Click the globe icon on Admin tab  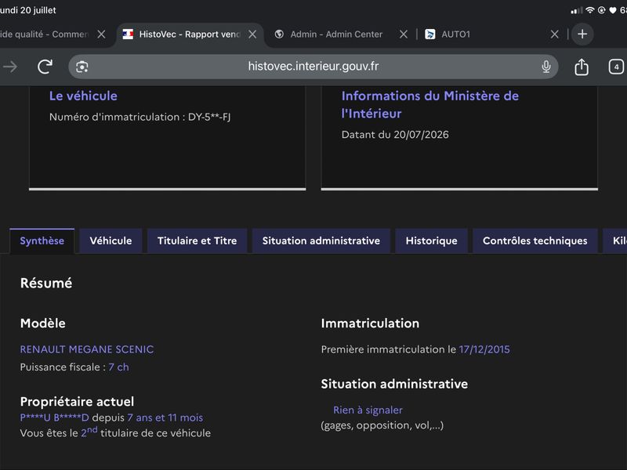pyautogui.click(x=279, y=34)
